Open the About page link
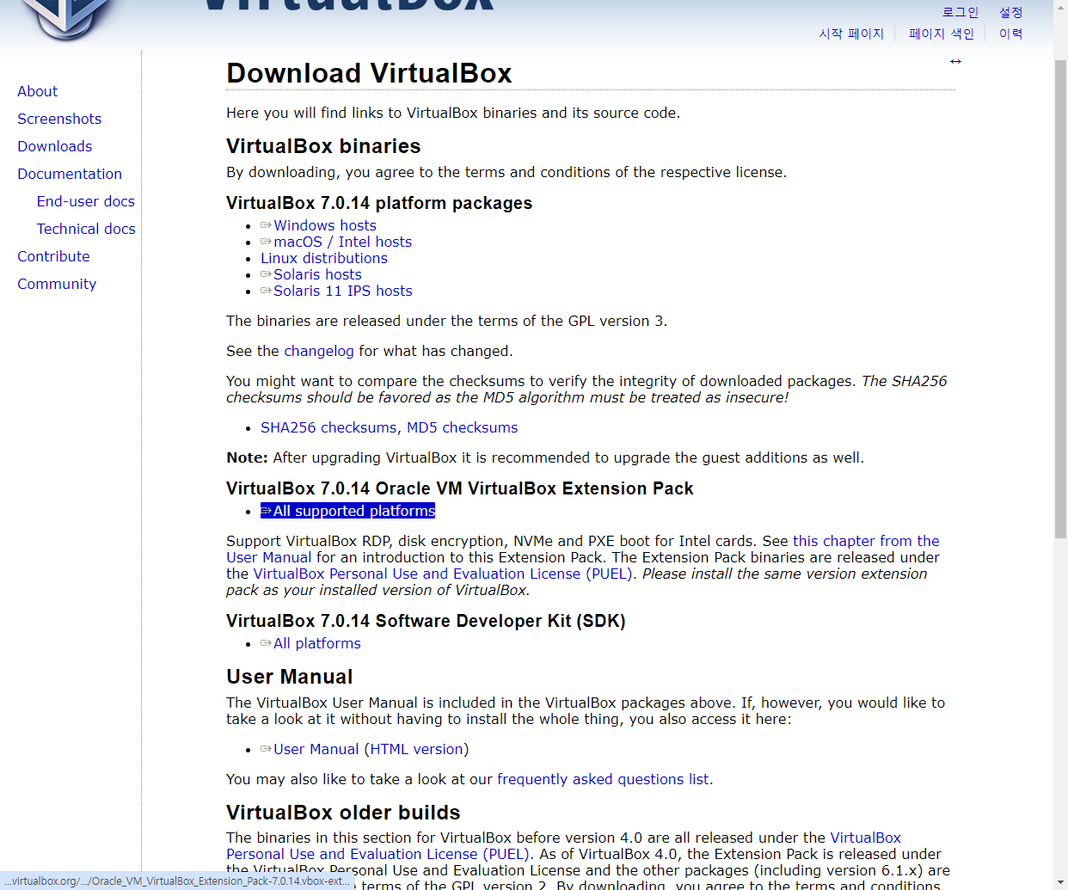The width and height of the screenshot is (1068, 890). [37, 91]
